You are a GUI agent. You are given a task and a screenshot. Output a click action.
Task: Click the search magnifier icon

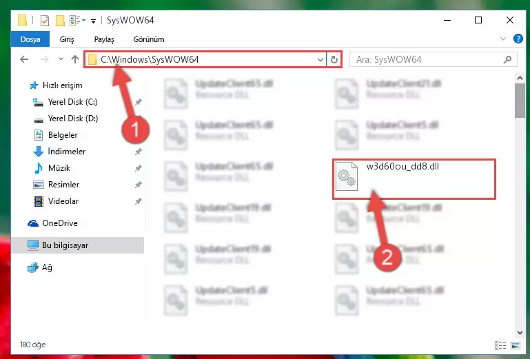click(x=507, y=60)
